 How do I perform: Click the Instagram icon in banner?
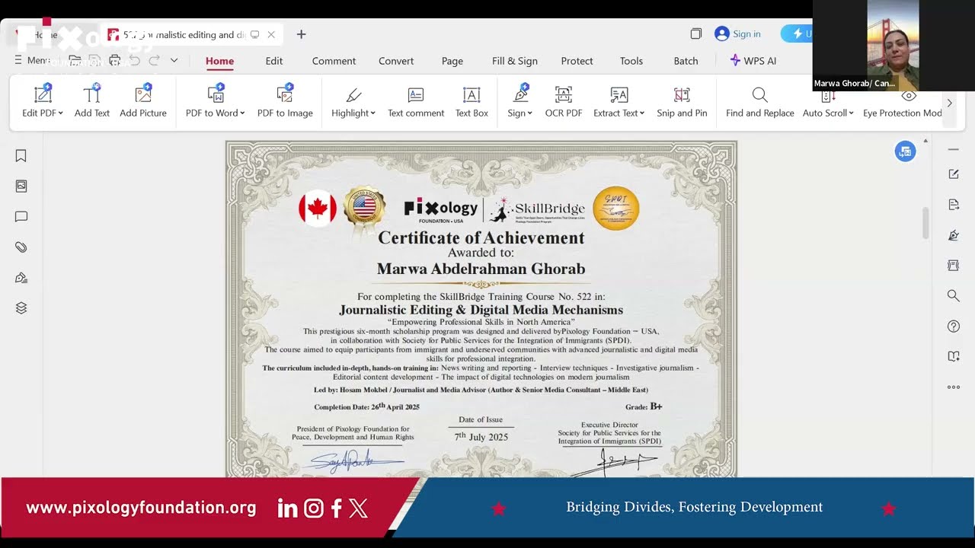pos(314,508)
